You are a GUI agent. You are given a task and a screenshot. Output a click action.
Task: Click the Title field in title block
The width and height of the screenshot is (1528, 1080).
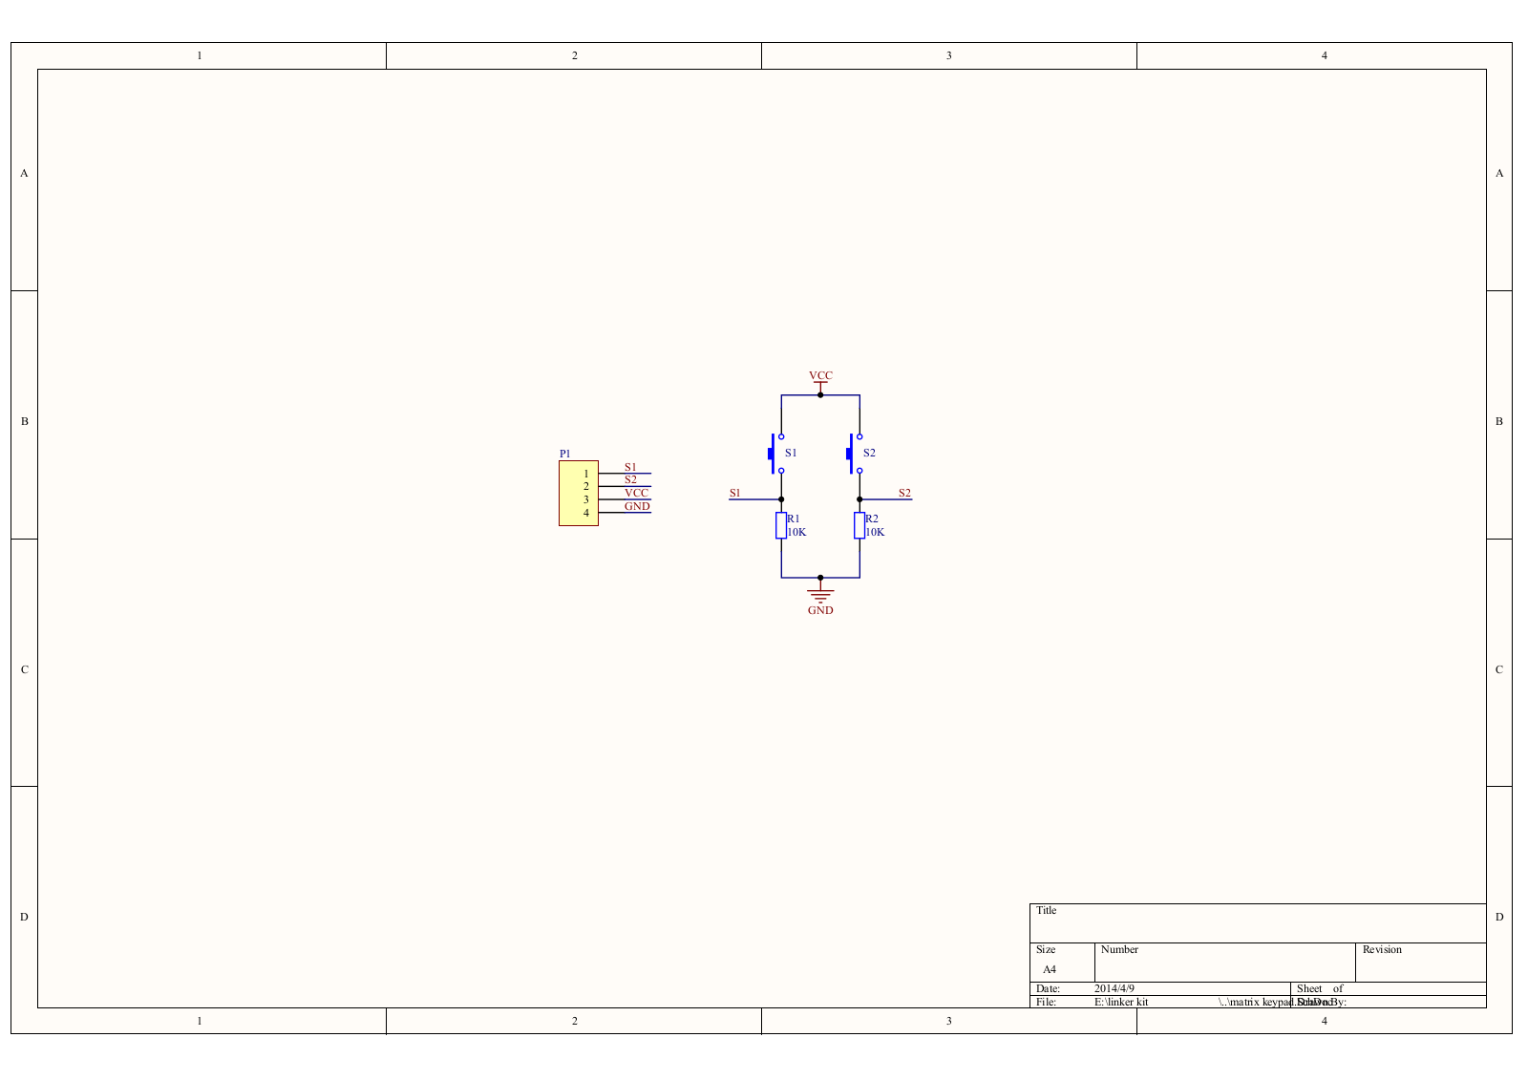pyautogui.click(x=1258, y=923)
